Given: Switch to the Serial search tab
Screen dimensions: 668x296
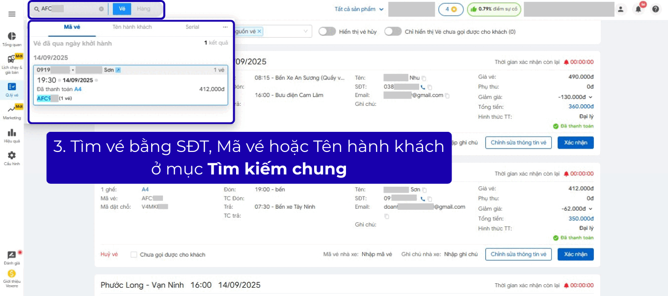Looking at the screenshot, I should (192, 27).
